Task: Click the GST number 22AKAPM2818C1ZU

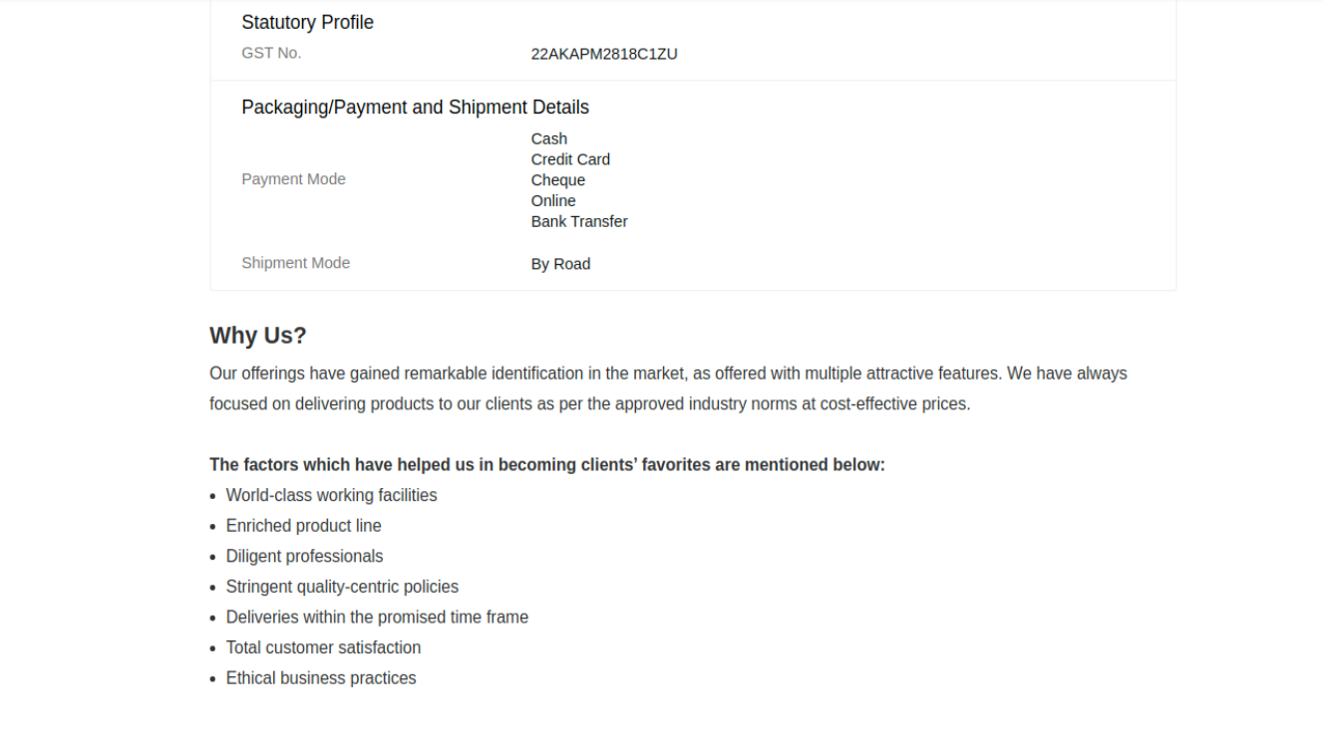Action: (x=604, y=54)
